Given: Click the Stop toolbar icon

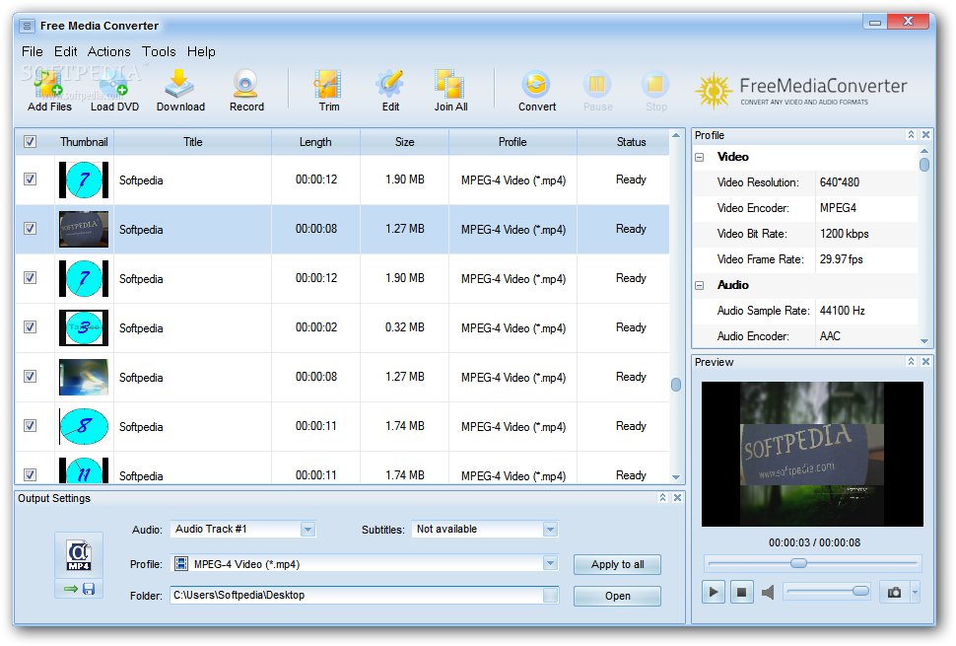Looking at the screenshot, I should pos(656,90).
